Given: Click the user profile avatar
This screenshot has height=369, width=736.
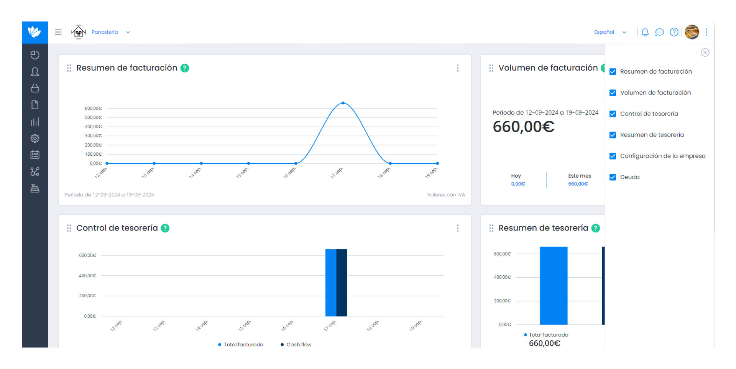Looking at the screenshot, I should 692,32.
